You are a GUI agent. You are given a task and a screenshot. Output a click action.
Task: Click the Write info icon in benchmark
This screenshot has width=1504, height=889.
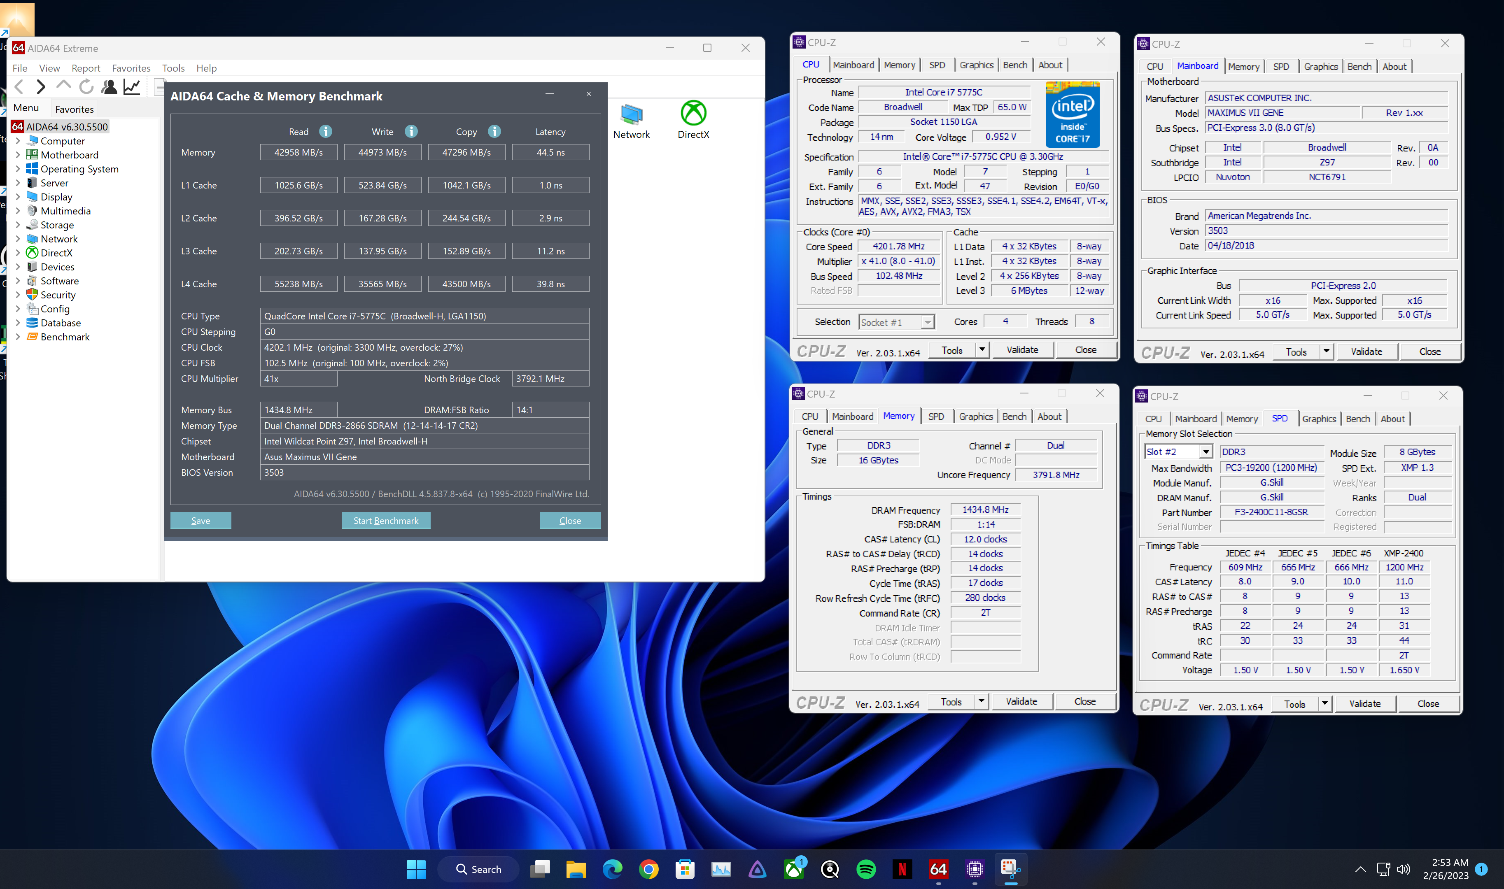pos(411,131)
